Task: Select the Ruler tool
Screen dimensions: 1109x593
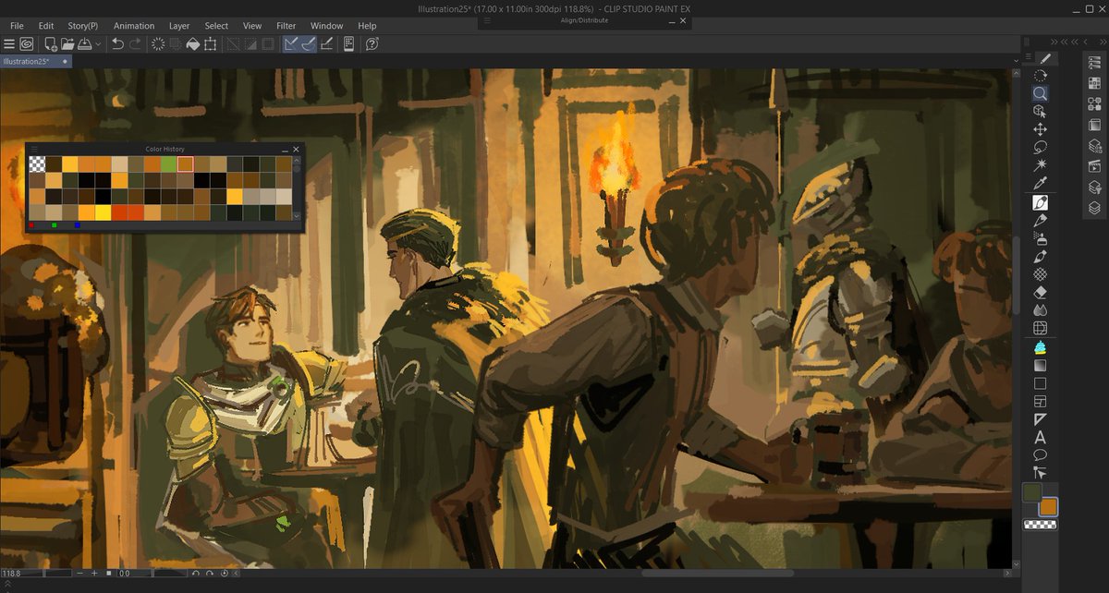Action: pyautogui.click(x=1040, y=419)
